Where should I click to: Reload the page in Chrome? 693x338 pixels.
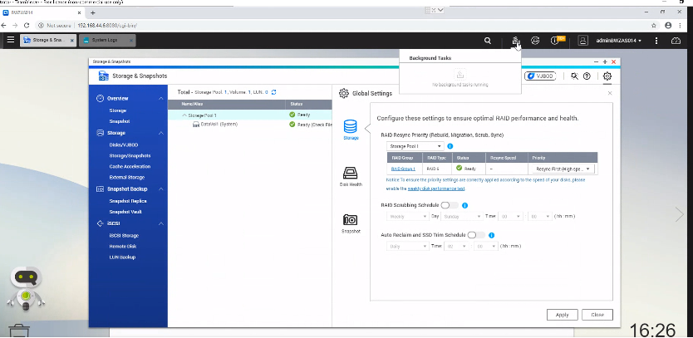[x=27, y=26]
